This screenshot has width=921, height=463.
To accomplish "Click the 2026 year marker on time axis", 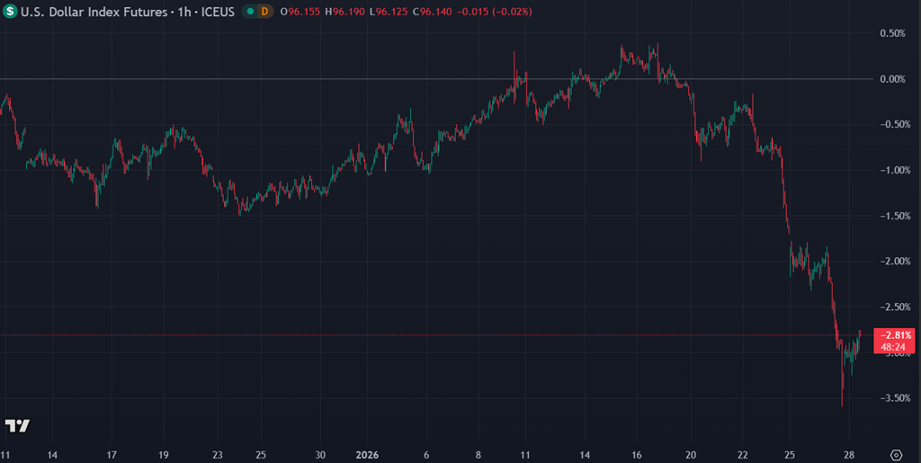I will 367,455.
